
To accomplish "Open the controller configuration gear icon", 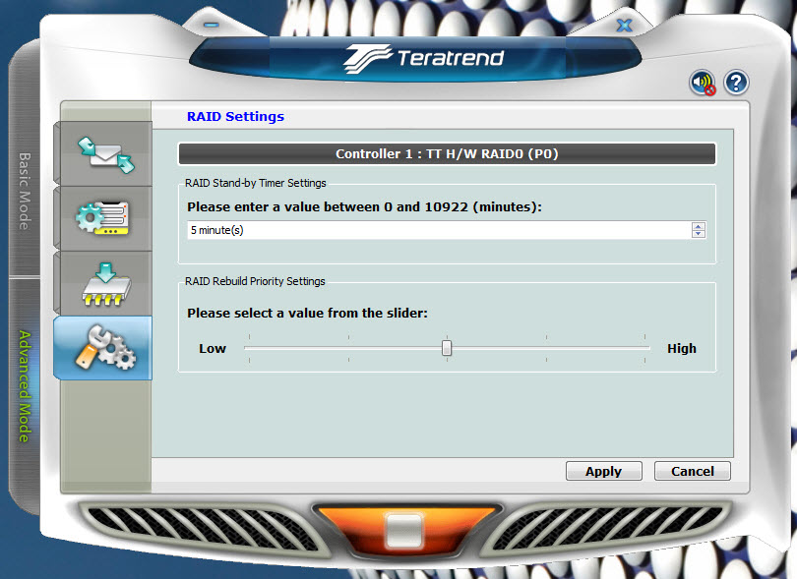I will point(102,218).
